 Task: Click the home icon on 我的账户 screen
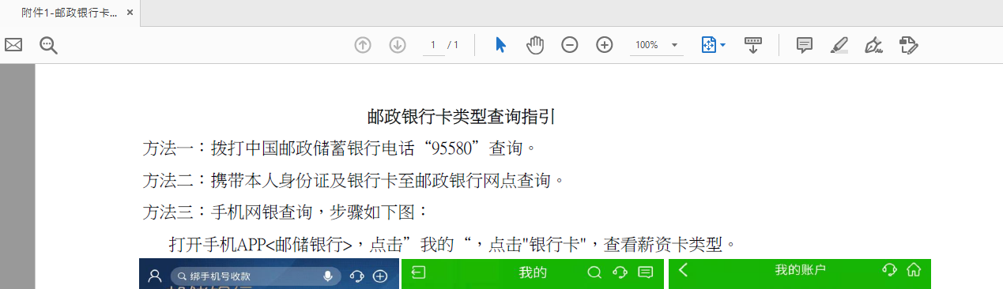point(914,270)
